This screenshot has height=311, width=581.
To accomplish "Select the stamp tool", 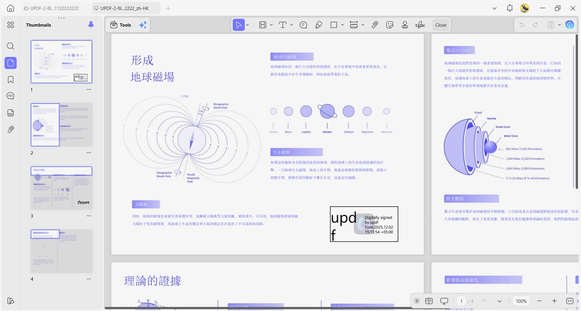I will (405, 25).
